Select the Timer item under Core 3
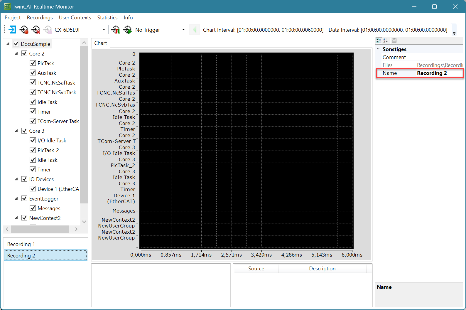 44,169
